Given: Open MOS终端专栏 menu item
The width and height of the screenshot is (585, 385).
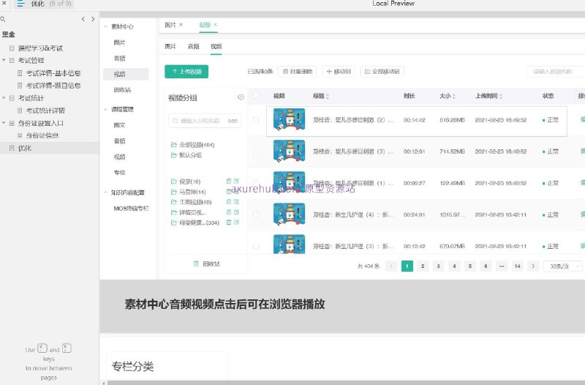Looking at the screenshot, I should [x=131, y=209].
